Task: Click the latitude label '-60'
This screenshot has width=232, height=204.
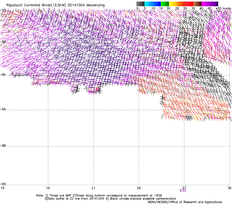Action: point(3,184)
